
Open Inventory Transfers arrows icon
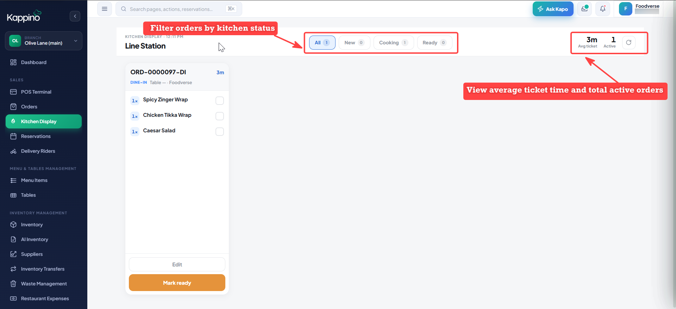[x=13, y=269]
